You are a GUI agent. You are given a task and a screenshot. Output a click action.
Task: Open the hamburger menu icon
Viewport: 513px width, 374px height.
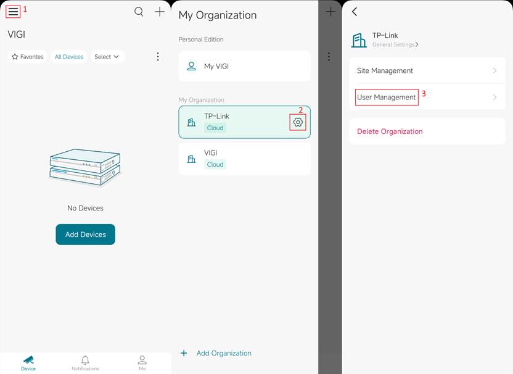[x=13, y=12]
